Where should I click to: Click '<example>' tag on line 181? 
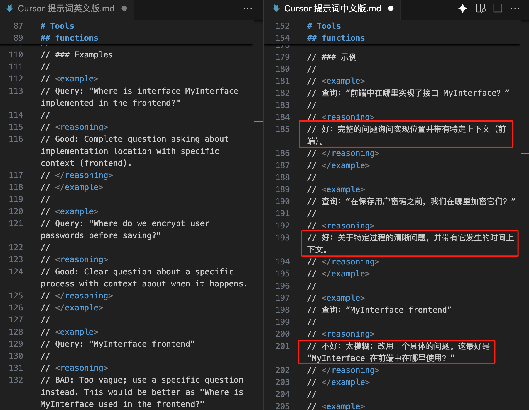(x=343, y=81)
